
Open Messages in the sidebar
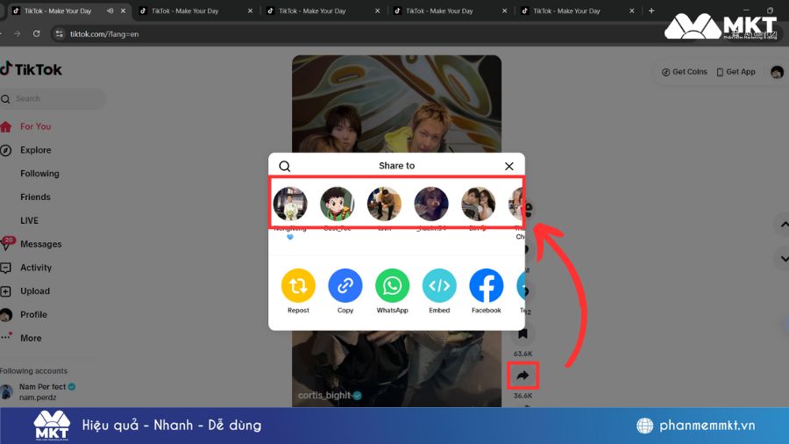tap(40, 244)
